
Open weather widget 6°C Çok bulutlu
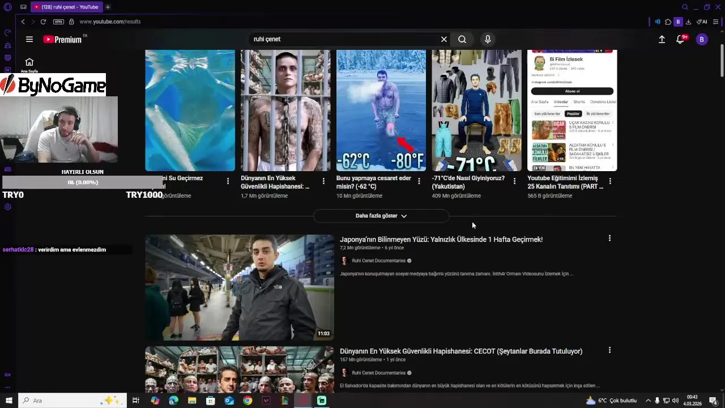click(x=612, y=401)
